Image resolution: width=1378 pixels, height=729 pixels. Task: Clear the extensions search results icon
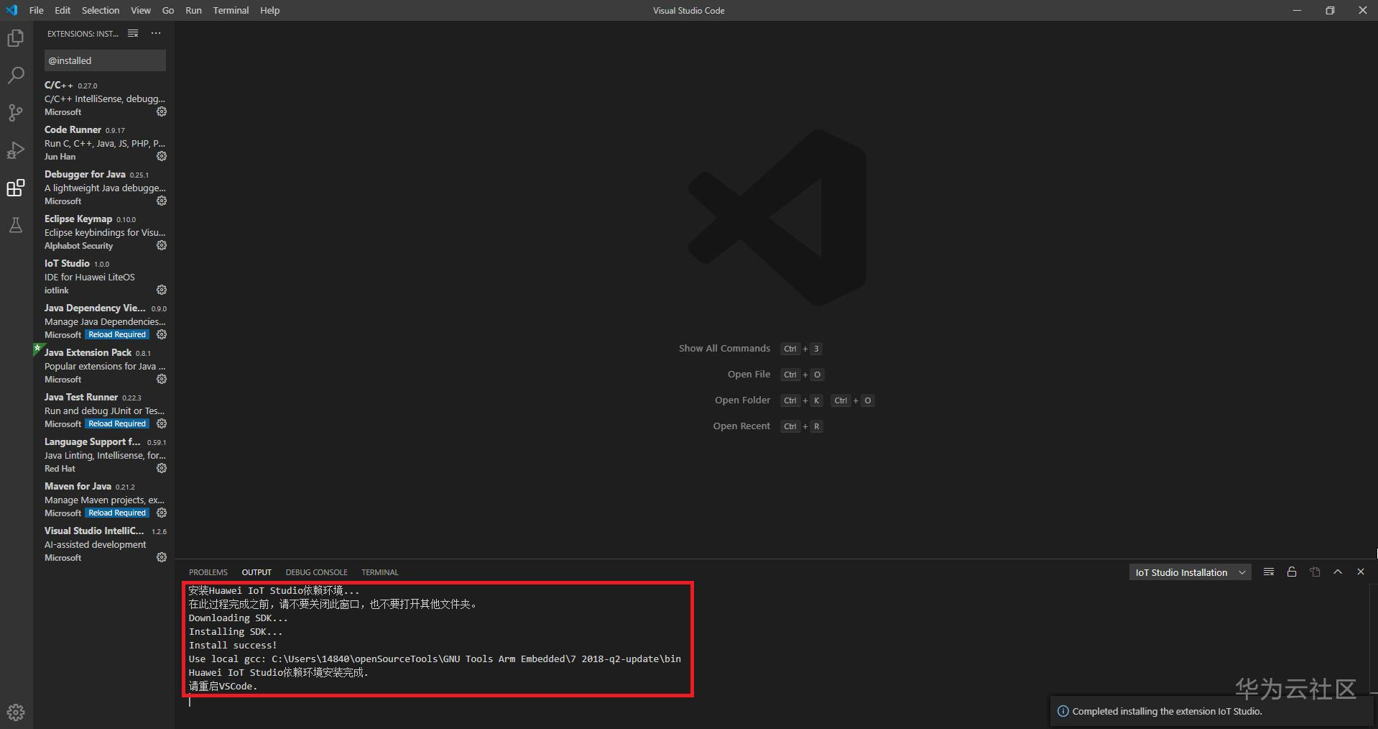pos(133,34)
